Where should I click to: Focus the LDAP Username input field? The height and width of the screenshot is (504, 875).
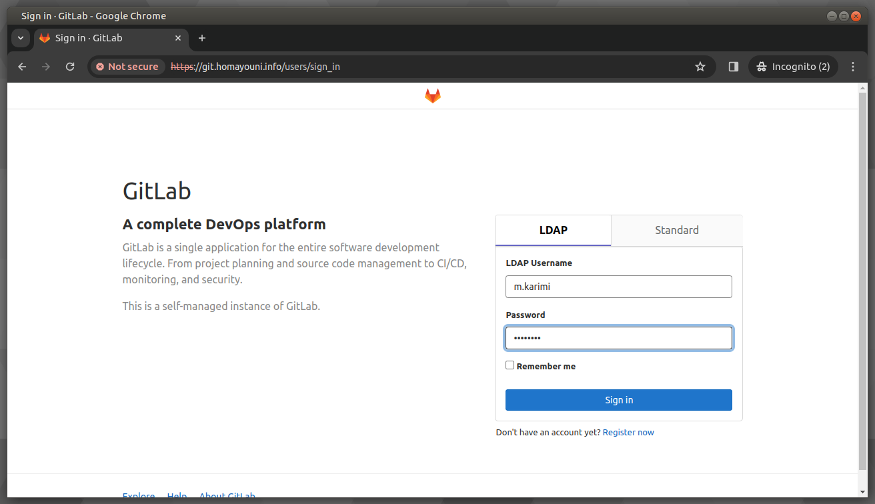point(619,287)
